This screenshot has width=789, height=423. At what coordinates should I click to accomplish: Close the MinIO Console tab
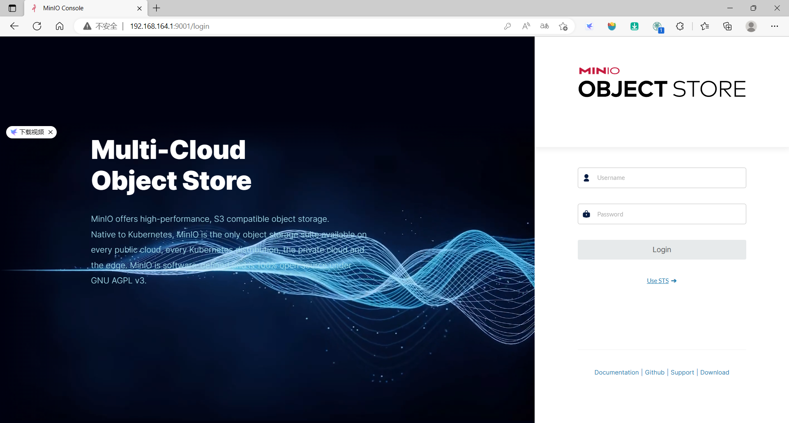139,8
